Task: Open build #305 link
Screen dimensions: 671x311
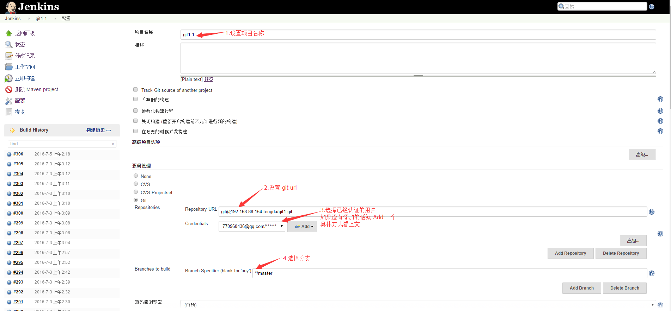Action: (18, 164)
